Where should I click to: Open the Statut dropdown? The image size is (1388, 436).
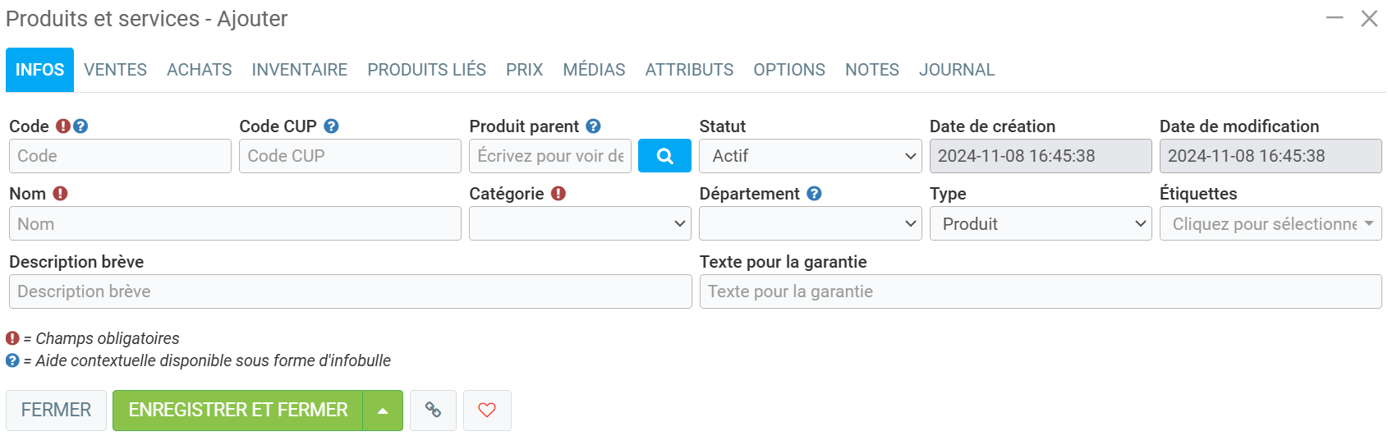point(810,156)
